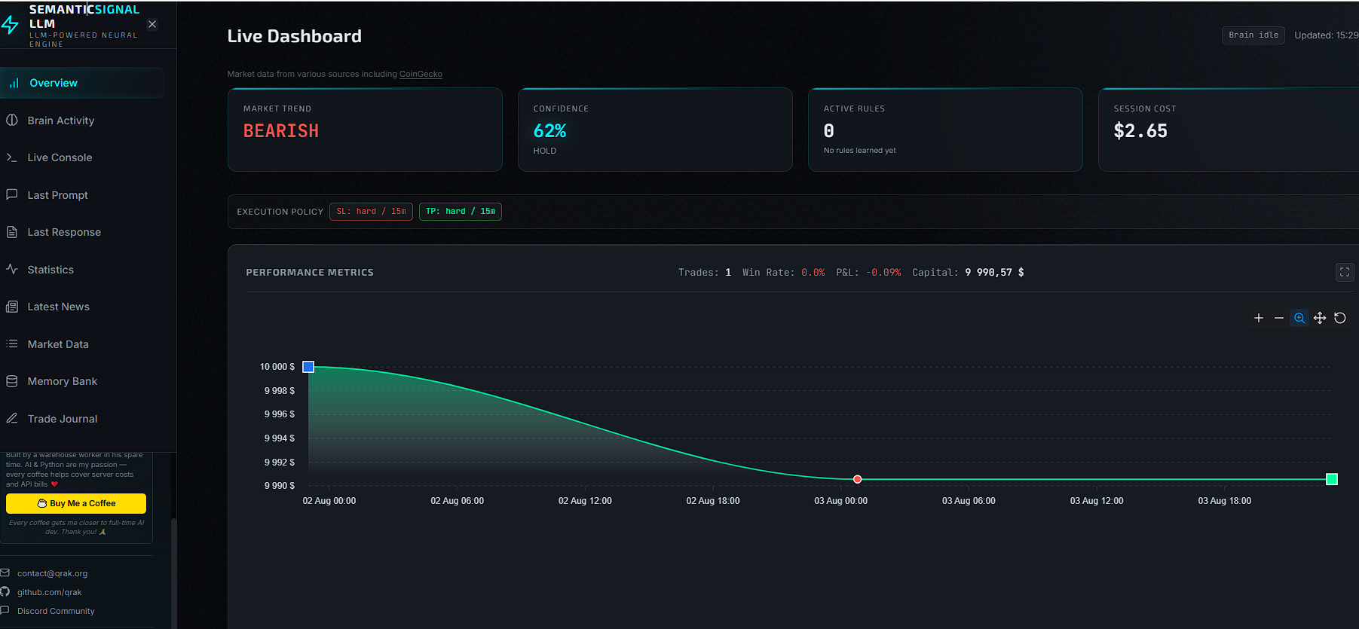Click the red trade marker on chart
The width and height of the screenshot is (1359, 629).
coord(857,479)
